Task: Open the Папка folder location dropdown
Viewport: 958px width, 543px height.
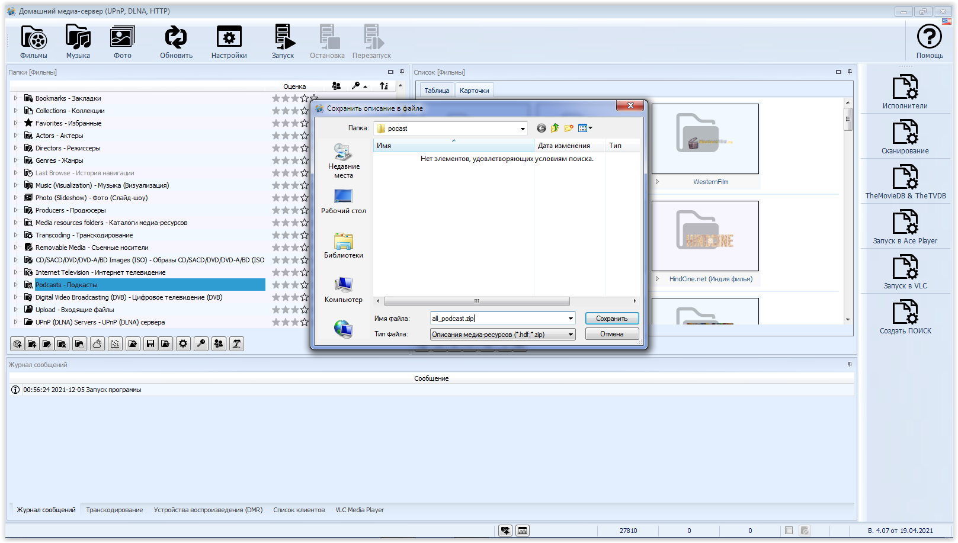Action: coord(522,128)
